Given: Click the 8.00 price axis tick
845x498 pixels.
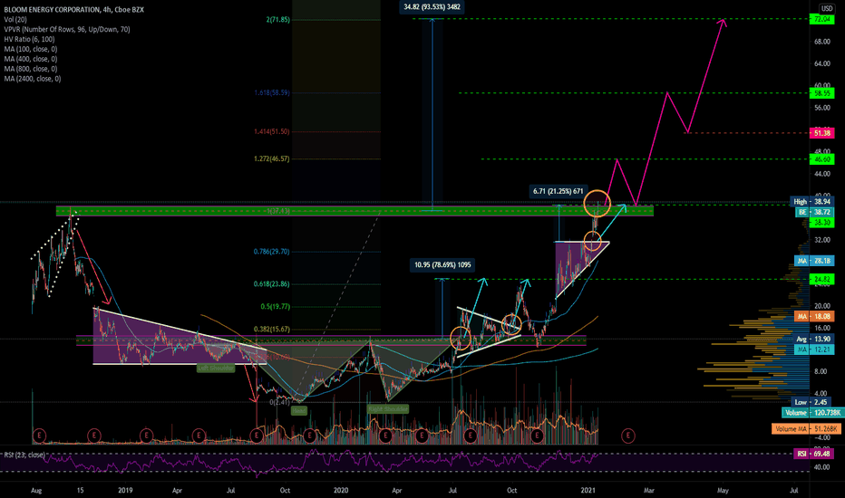Looking at the screenshot, I should pos(821,371).
